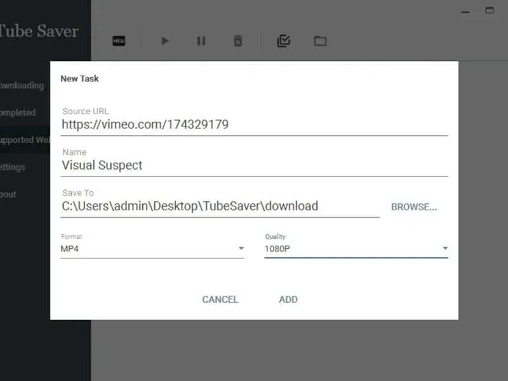Focus the Name field containing Visual Suspect
Screen dimensions: 508x381
click(x=254, y=166)
